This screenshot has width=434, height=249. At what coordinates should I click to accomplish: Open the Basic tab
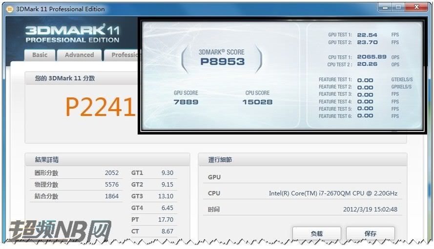click(40, 55)
